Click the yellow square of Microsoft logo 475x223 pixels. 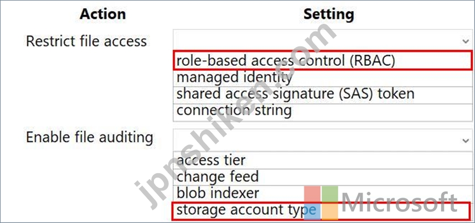pos(330,211)
